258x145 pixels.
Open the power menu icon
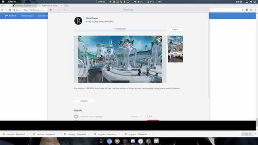point(254,2)
